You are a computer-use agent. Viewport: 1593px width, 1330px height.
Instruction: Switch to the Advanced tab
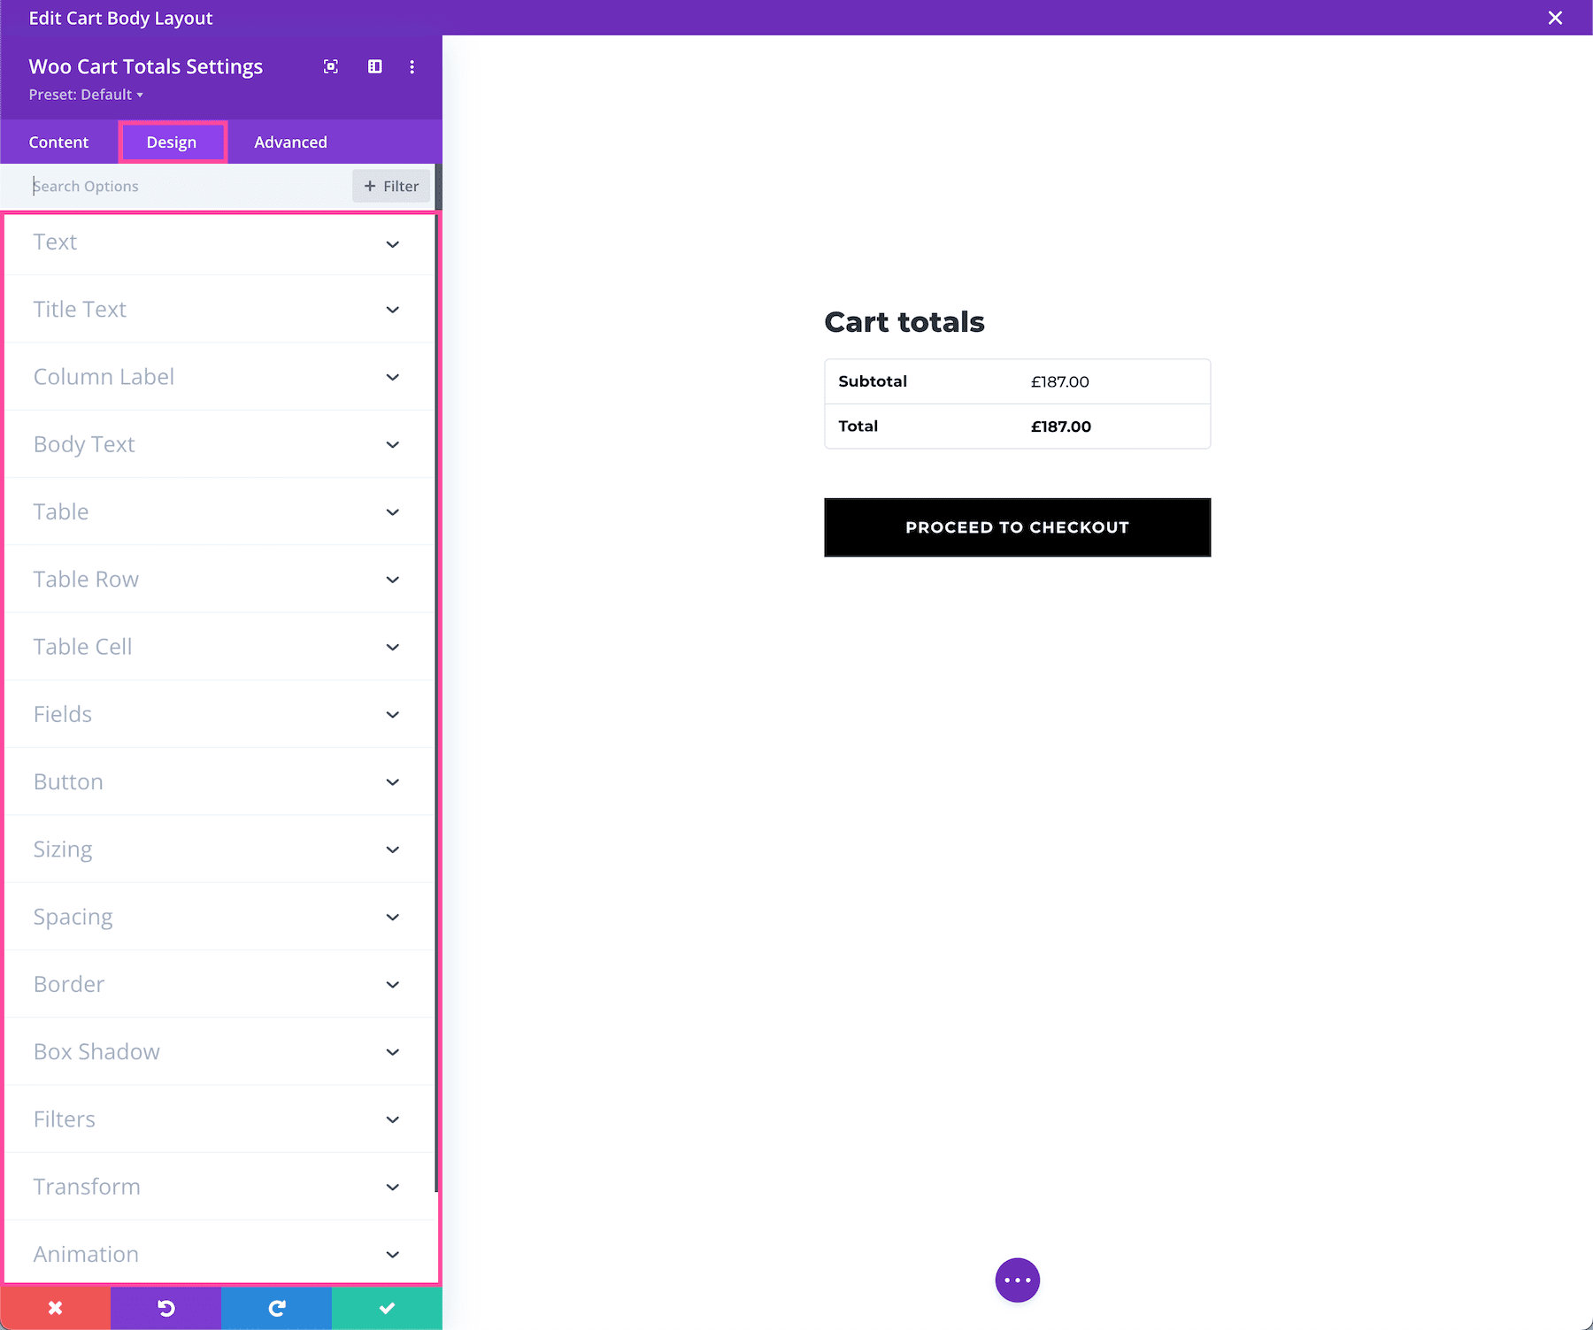(x=290, y=142)
